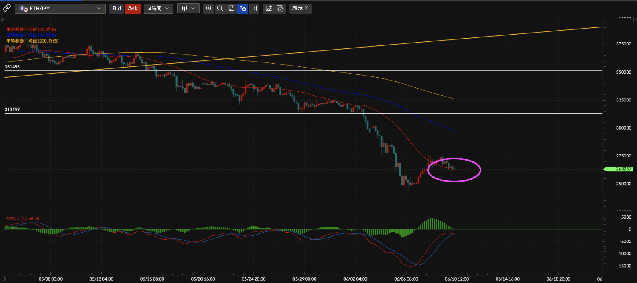Open the add indicator icon
Viewport: 637px width, 283px height.
tap(269, 8)
